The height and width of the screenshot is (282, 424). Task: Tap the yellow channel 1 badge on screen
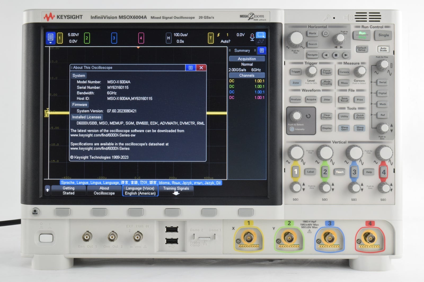click(x=60, y=38)
